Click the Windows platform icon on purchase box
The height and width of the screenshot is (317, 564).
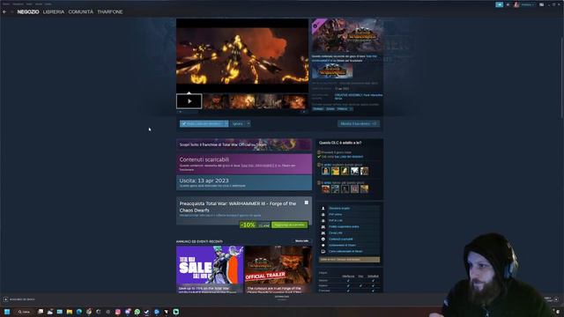click(x=307, y=203)
